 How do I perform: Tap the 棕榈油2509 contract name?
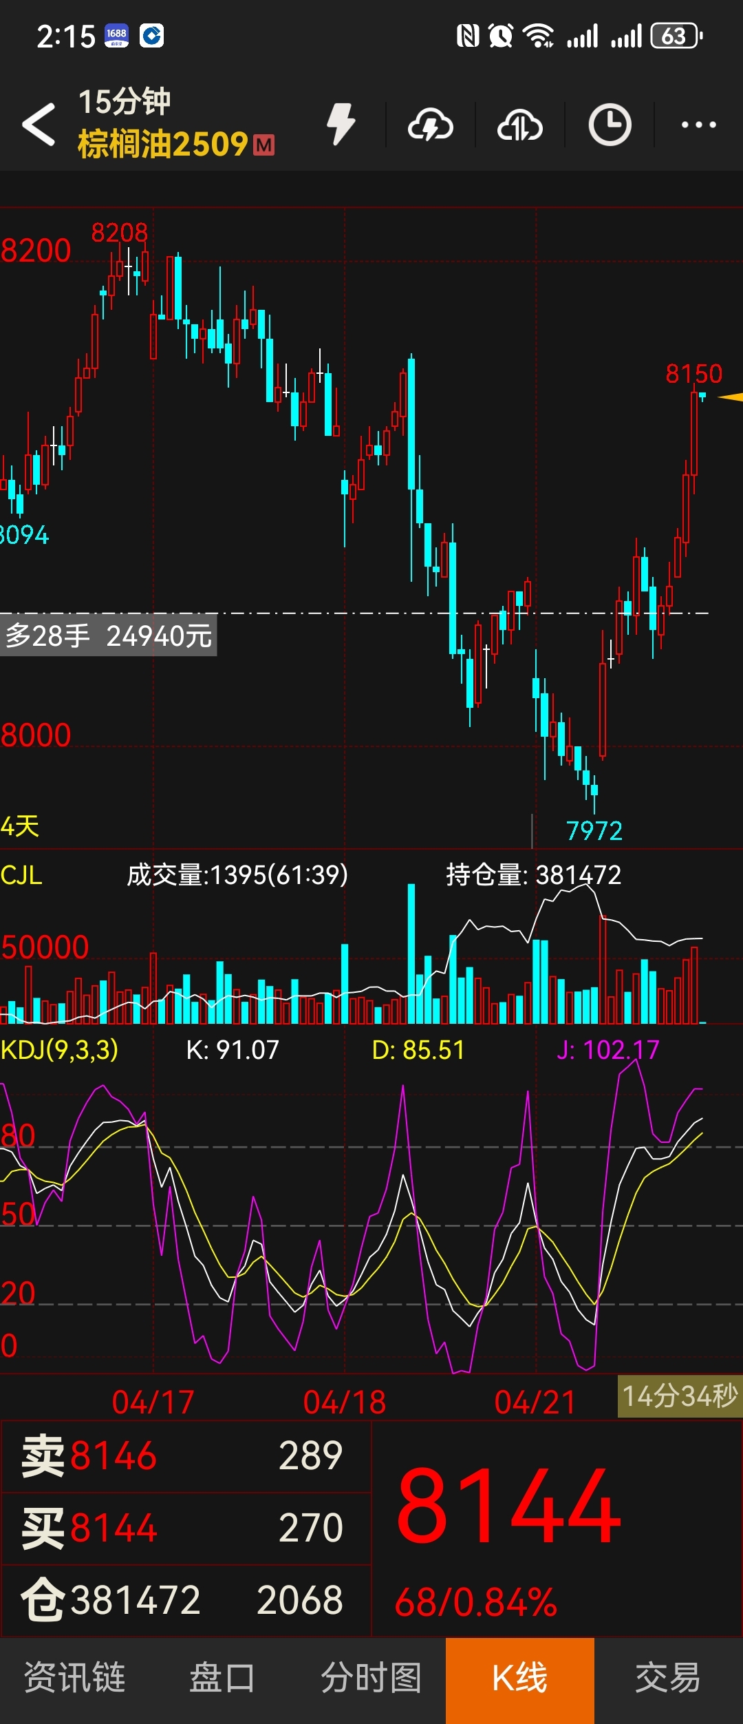point(162,145)
